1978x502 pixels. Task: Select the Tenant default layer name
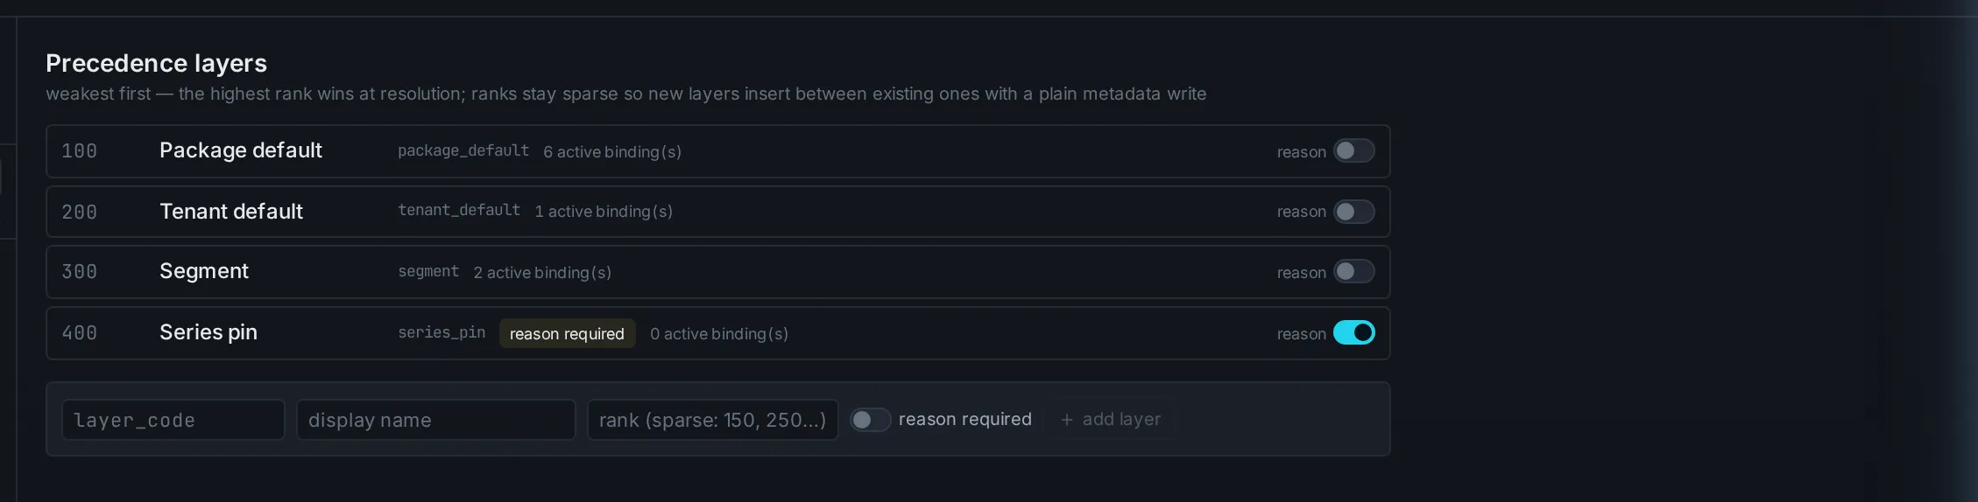pos(231,212)
